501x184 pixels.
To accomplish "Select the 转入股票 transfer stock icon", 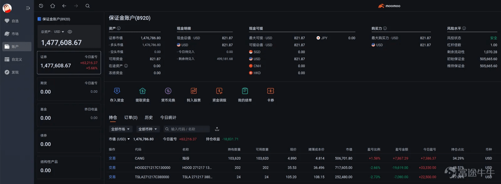I will [x=194, y=91].
